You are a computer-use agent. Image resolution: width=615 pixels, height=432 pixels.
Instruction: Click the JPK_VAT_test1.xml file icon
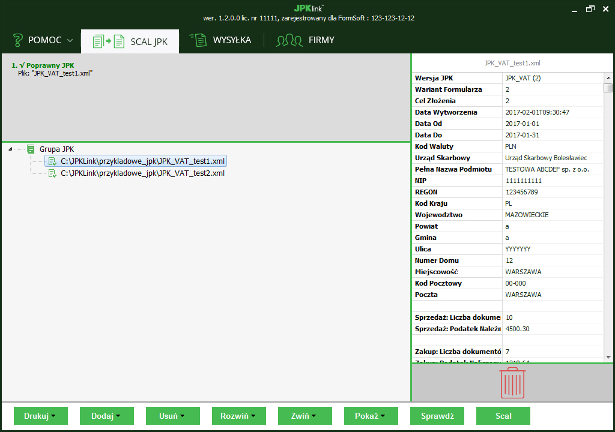52,161
